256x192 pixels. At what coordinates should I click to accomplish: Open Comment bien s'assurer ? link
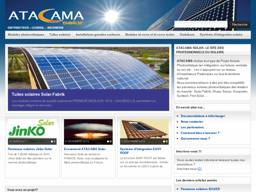pos(200,133)
